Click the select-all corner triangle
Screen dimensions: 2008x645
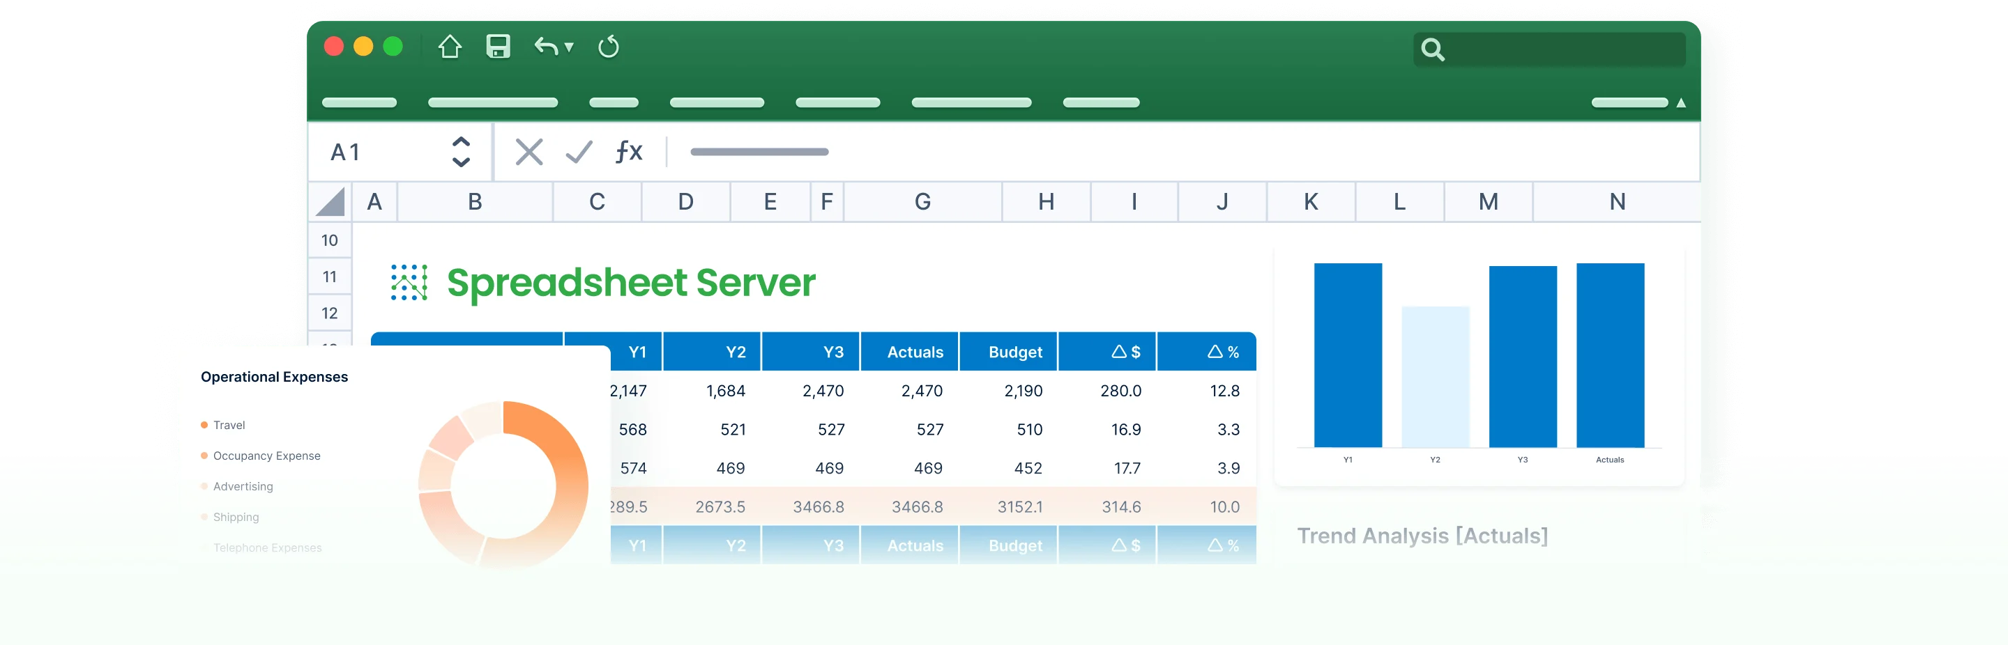[330, 202]
